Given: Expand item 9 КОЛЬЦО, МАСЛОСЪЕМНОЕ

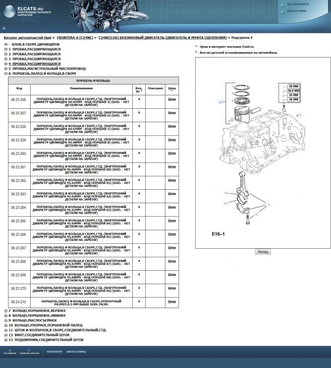Looking at the screenshot, I should click(x=6, y=321).
